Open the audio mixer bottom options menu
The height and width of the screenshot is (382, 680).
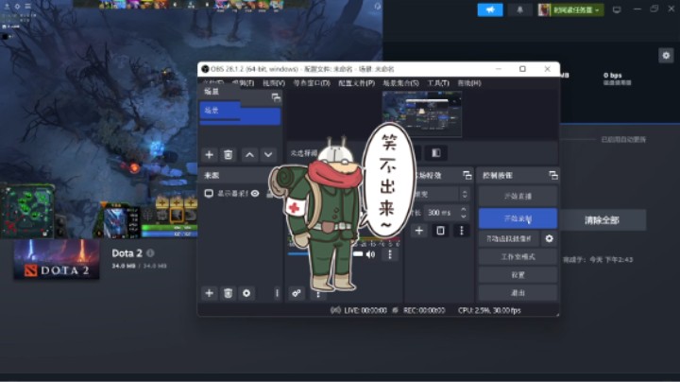(x=318, y=294)
